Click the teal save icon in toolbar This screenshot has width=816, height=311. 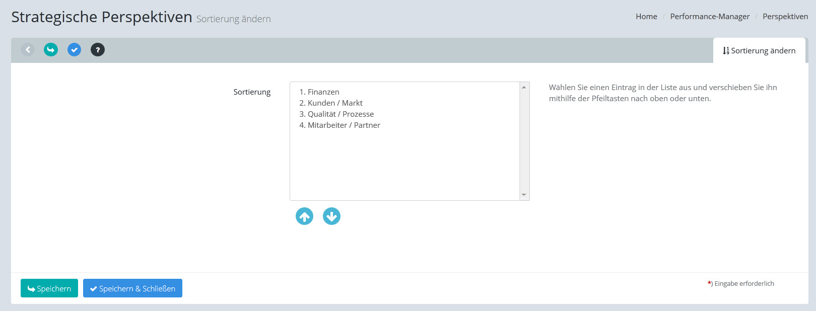pyautogui.click(x=51, y=50)
